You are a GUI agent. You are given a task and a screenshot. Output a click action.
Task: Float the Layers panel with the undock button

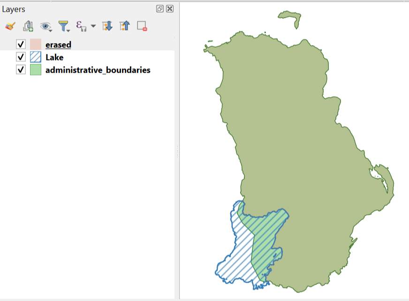(160, 9)
